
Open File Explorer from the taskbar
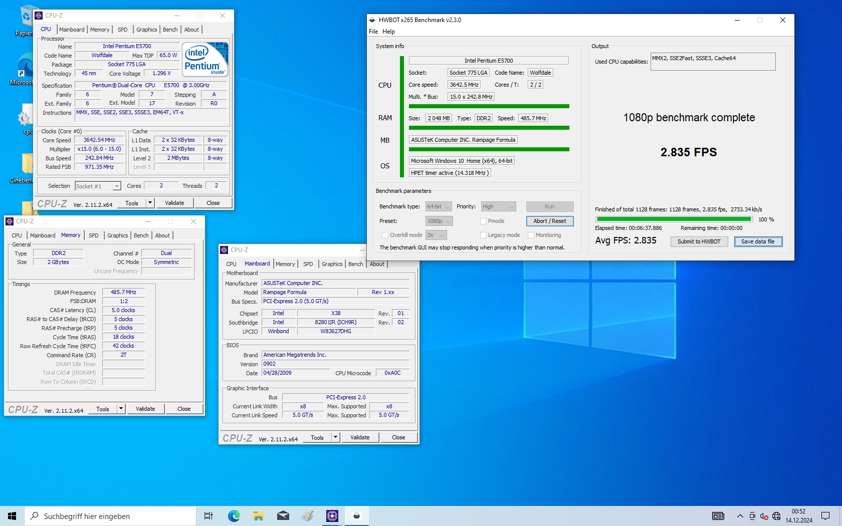coord(258,516)
